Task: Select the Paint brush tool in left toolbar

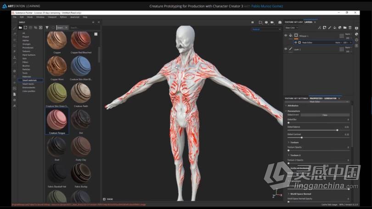Action: 15,28
